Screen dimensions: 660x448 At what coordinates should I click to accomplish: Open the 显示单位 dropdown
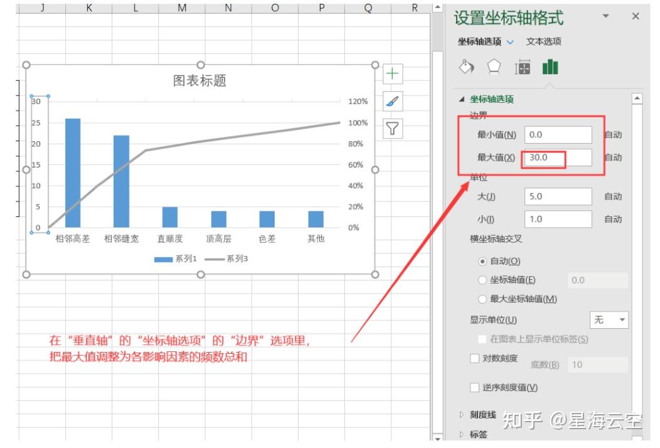pyautogui.click(x=609, y=320)
